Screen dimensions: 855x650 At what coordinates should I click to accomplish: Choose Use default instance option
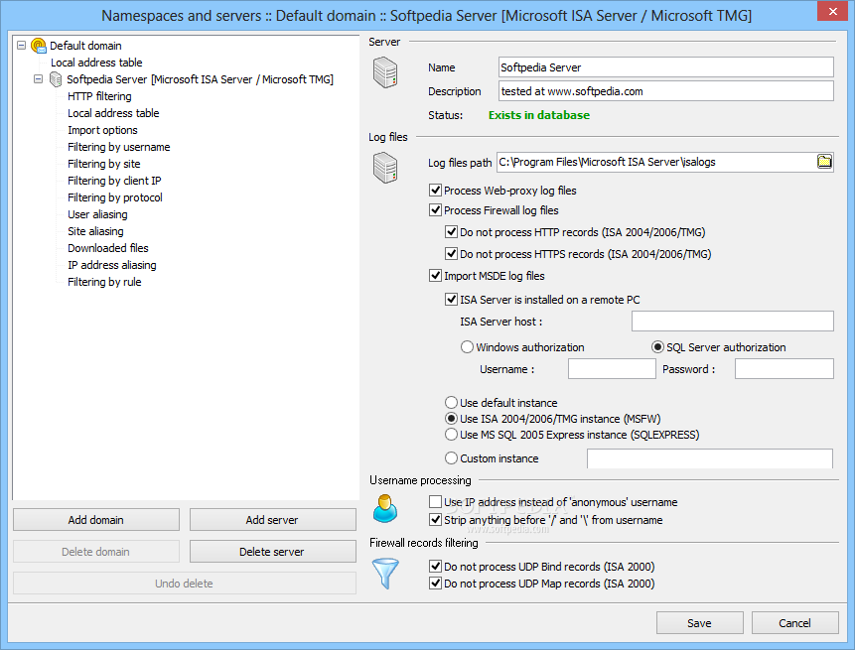[451, 403]
